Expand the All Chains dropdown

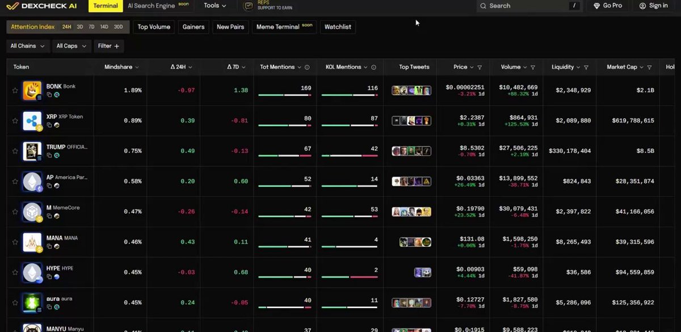tap(27, 46)
